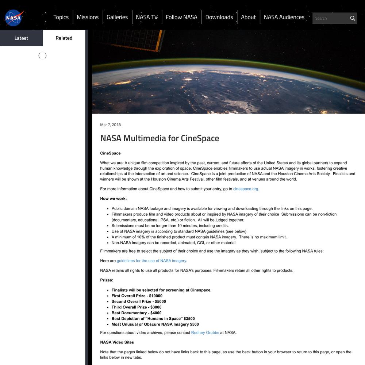Click Submissions must be no longer than 10 minutes
The height and width of the screenshot is (365, 365).
[x=170, y=226]
